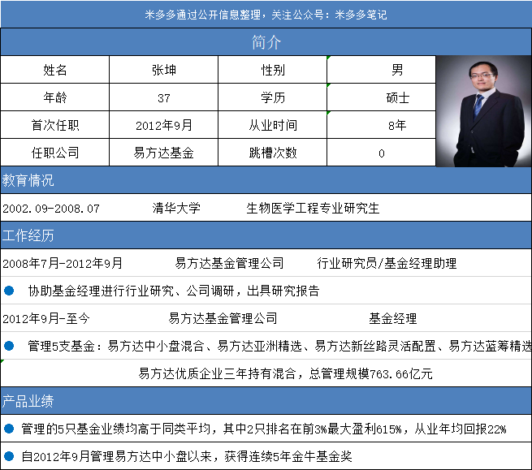
Task: Click the company cell '易方达基金'
Action: point(163,153)
